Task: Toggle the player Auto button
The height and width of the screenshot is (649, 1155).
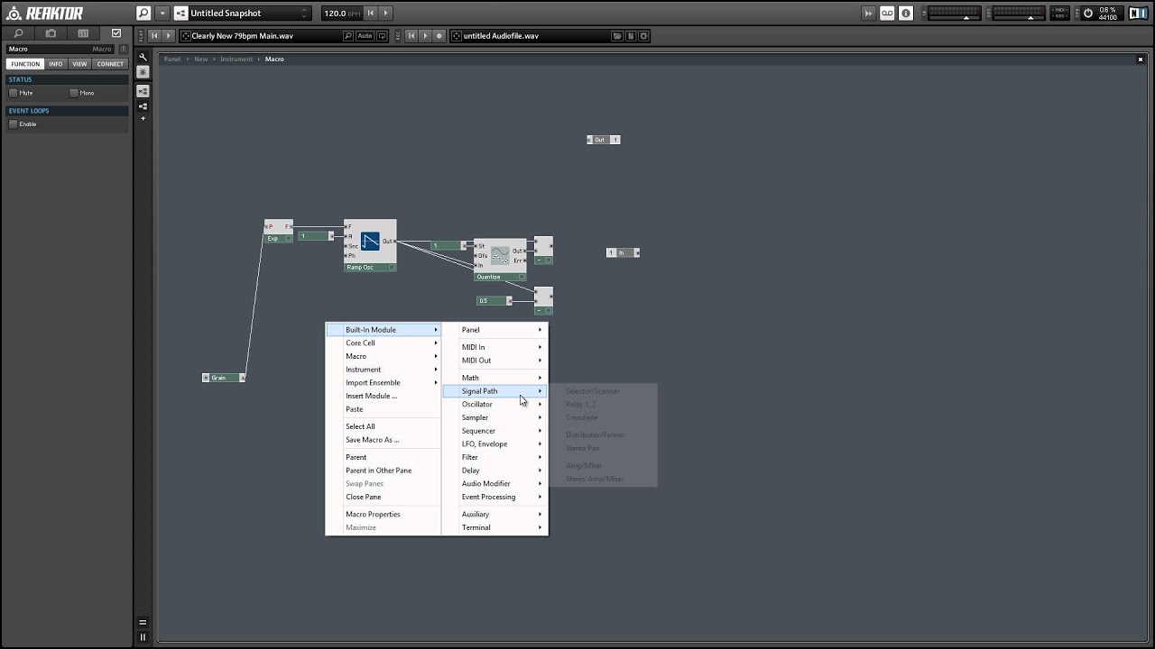Action: pos(365,36)
